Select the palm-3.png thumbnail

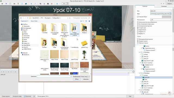click(x=84, y=55)
